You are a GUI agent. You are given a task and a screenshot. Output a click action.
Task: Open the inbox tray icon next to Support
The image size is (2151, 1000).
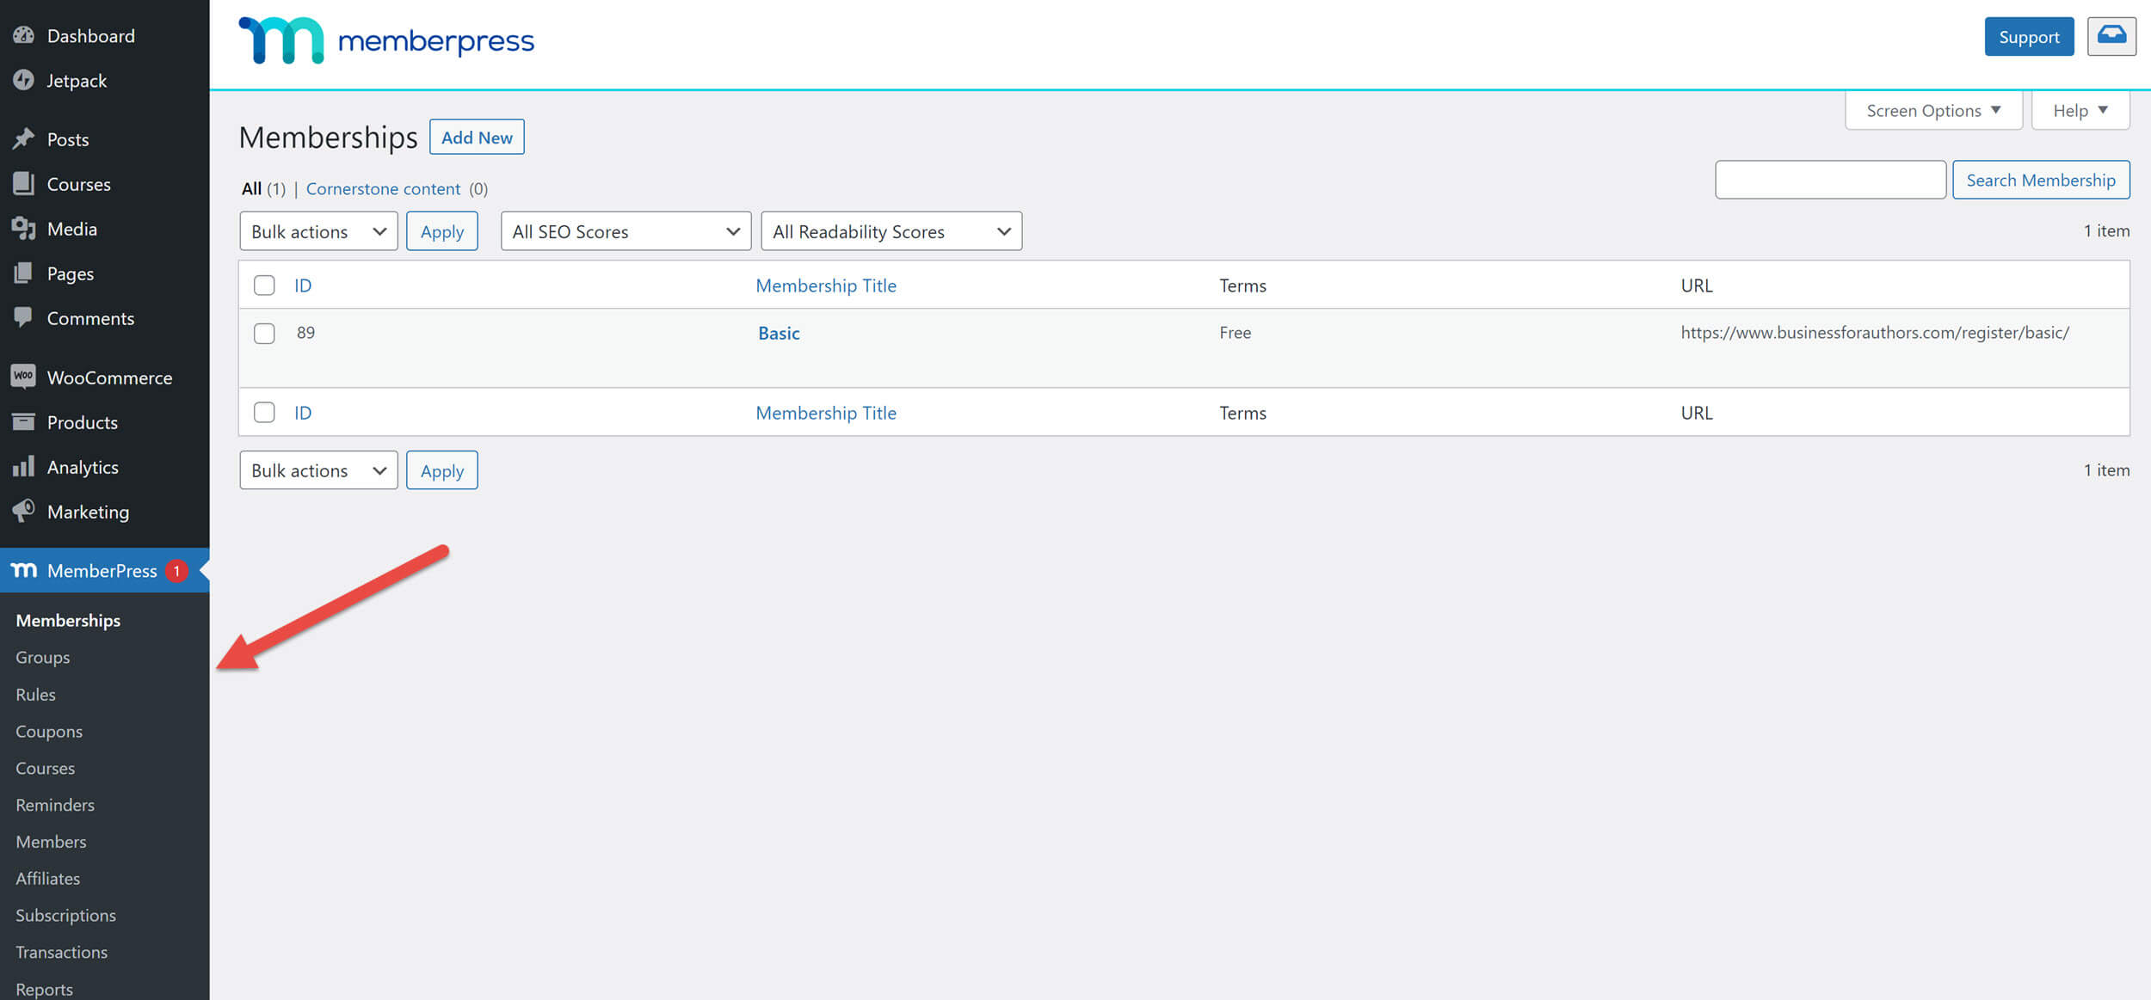click(2111, 36)
